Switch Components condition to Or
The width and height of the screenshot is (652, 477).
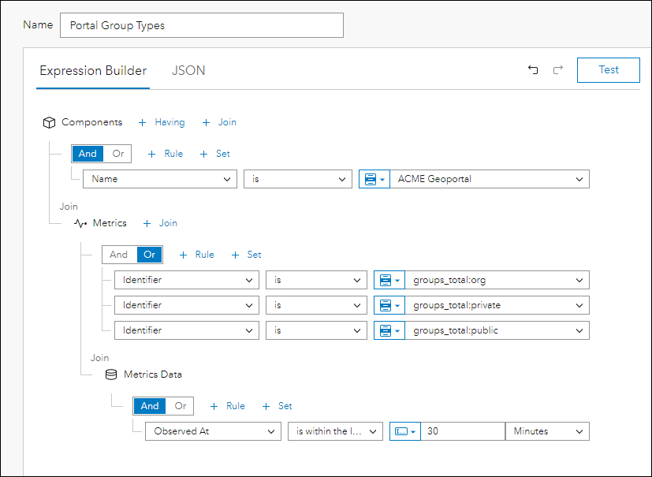pos(118,154)
